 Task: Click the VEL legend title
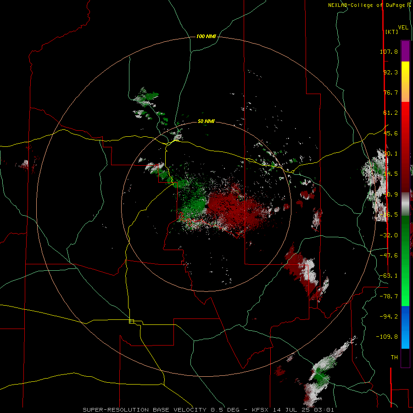click(403, 28)
